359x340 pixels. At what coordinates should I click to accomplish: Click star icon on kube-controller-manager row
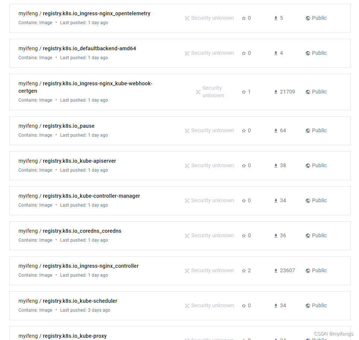click(x=244, y=201)
